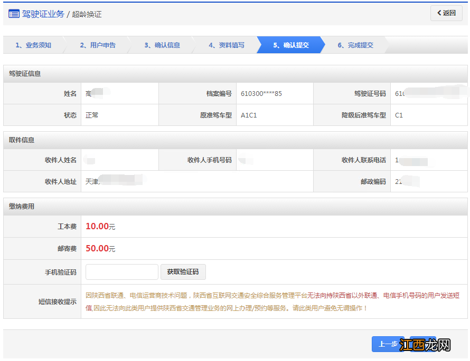Click the 缴纳费用 section header

(x=22, y=207)
